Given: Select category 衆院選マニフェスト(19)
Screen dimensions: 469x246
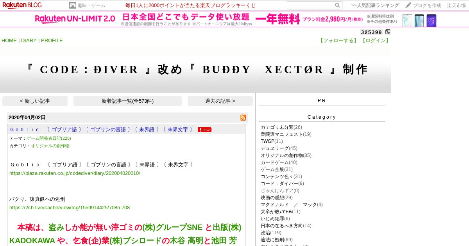Looking at the screenshot, I should click(x=286, y=134).
